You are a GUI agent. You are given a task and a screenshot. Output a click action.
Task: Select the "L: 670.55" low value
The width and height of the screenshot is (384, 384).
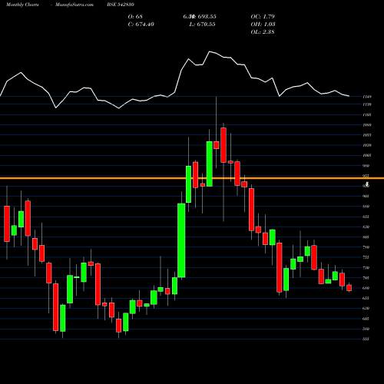(202, 24)
